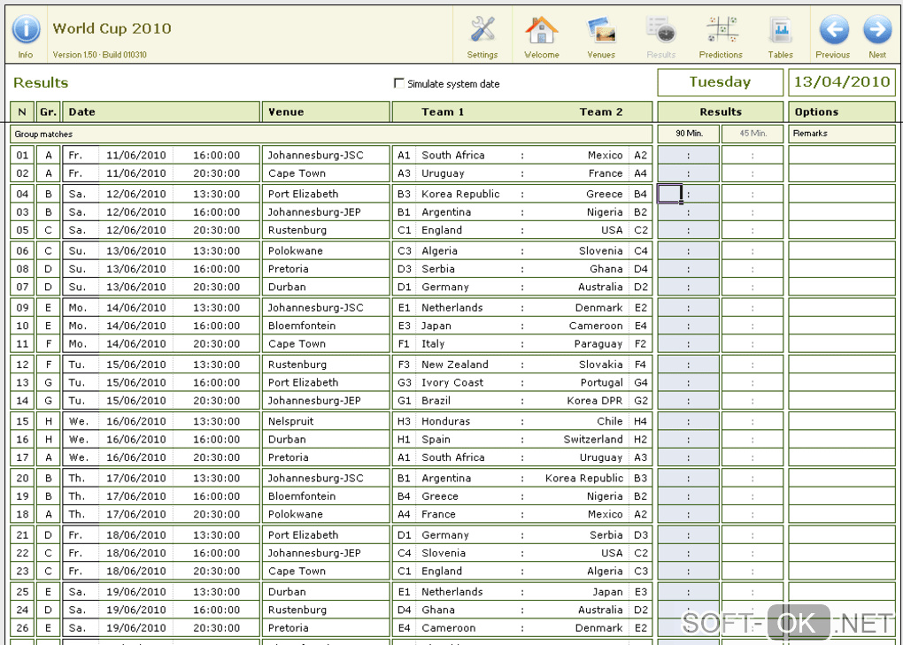The width and height of the screenshot is (903, 645).
Task: Open the Tables chart icon
Action: (780, 30)
